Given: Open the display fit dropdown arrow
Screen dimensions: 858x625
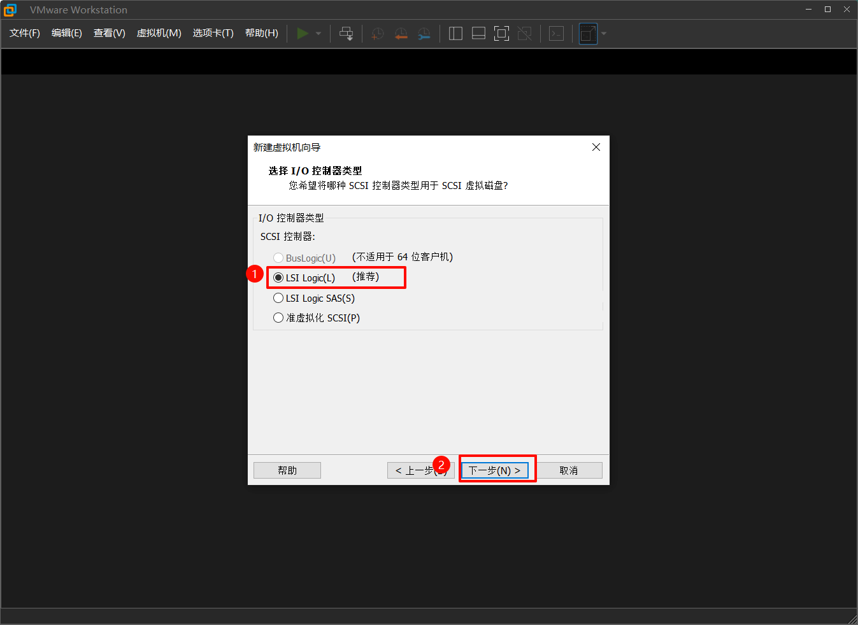Looking at the screenshot, I should tap(603, 33).
